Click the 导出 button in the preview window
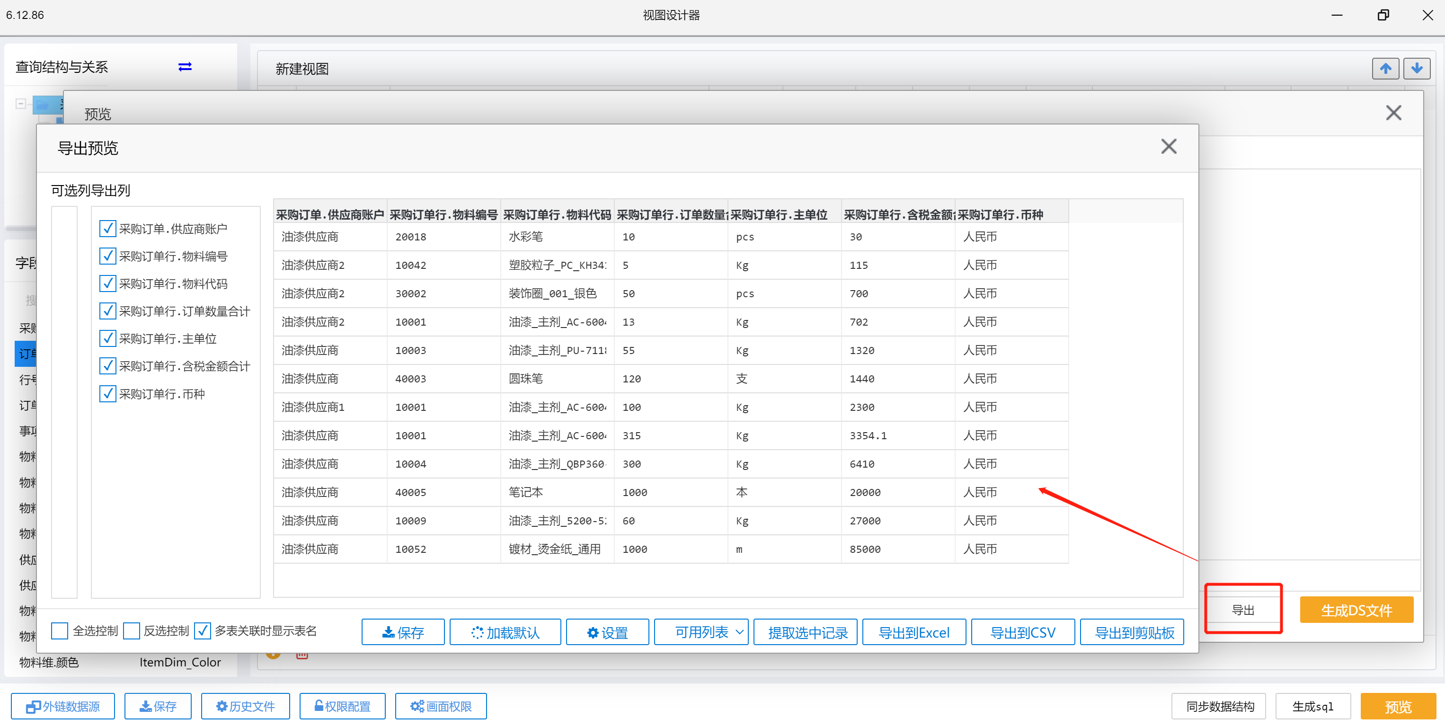The height and width of the screenshot is (727, 1445). pyautogui.click(x=1242, y=609)
